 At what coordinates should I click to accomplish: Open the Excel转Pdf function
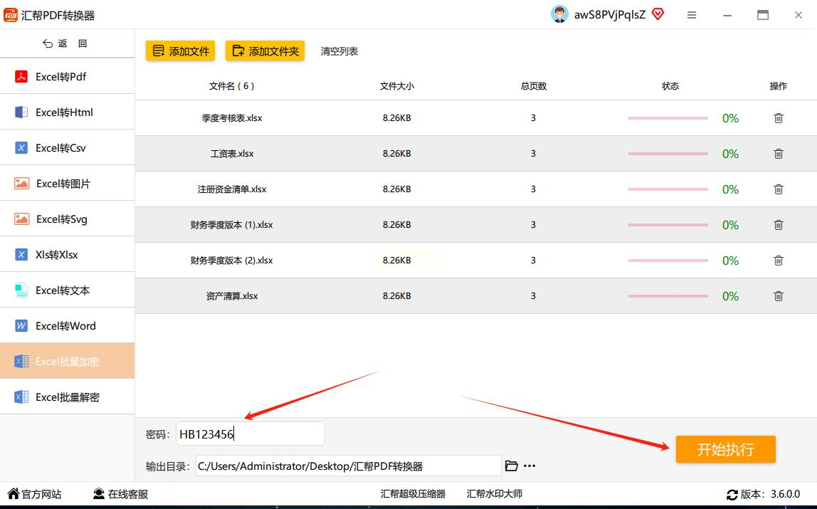(67, 77)
